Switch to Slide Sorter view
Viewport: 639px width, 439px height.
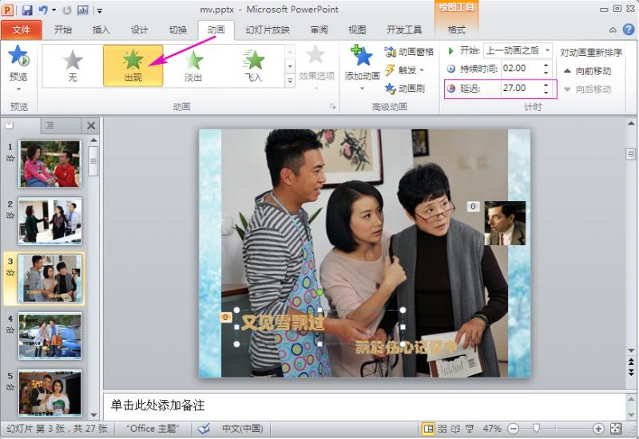coord(443,429)
